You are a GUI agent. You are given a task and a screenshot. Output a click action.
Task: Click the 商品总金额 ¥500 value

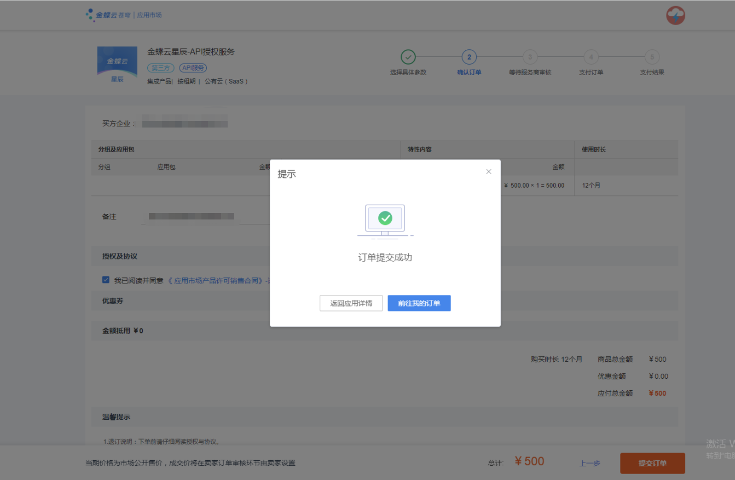[657, 360]
